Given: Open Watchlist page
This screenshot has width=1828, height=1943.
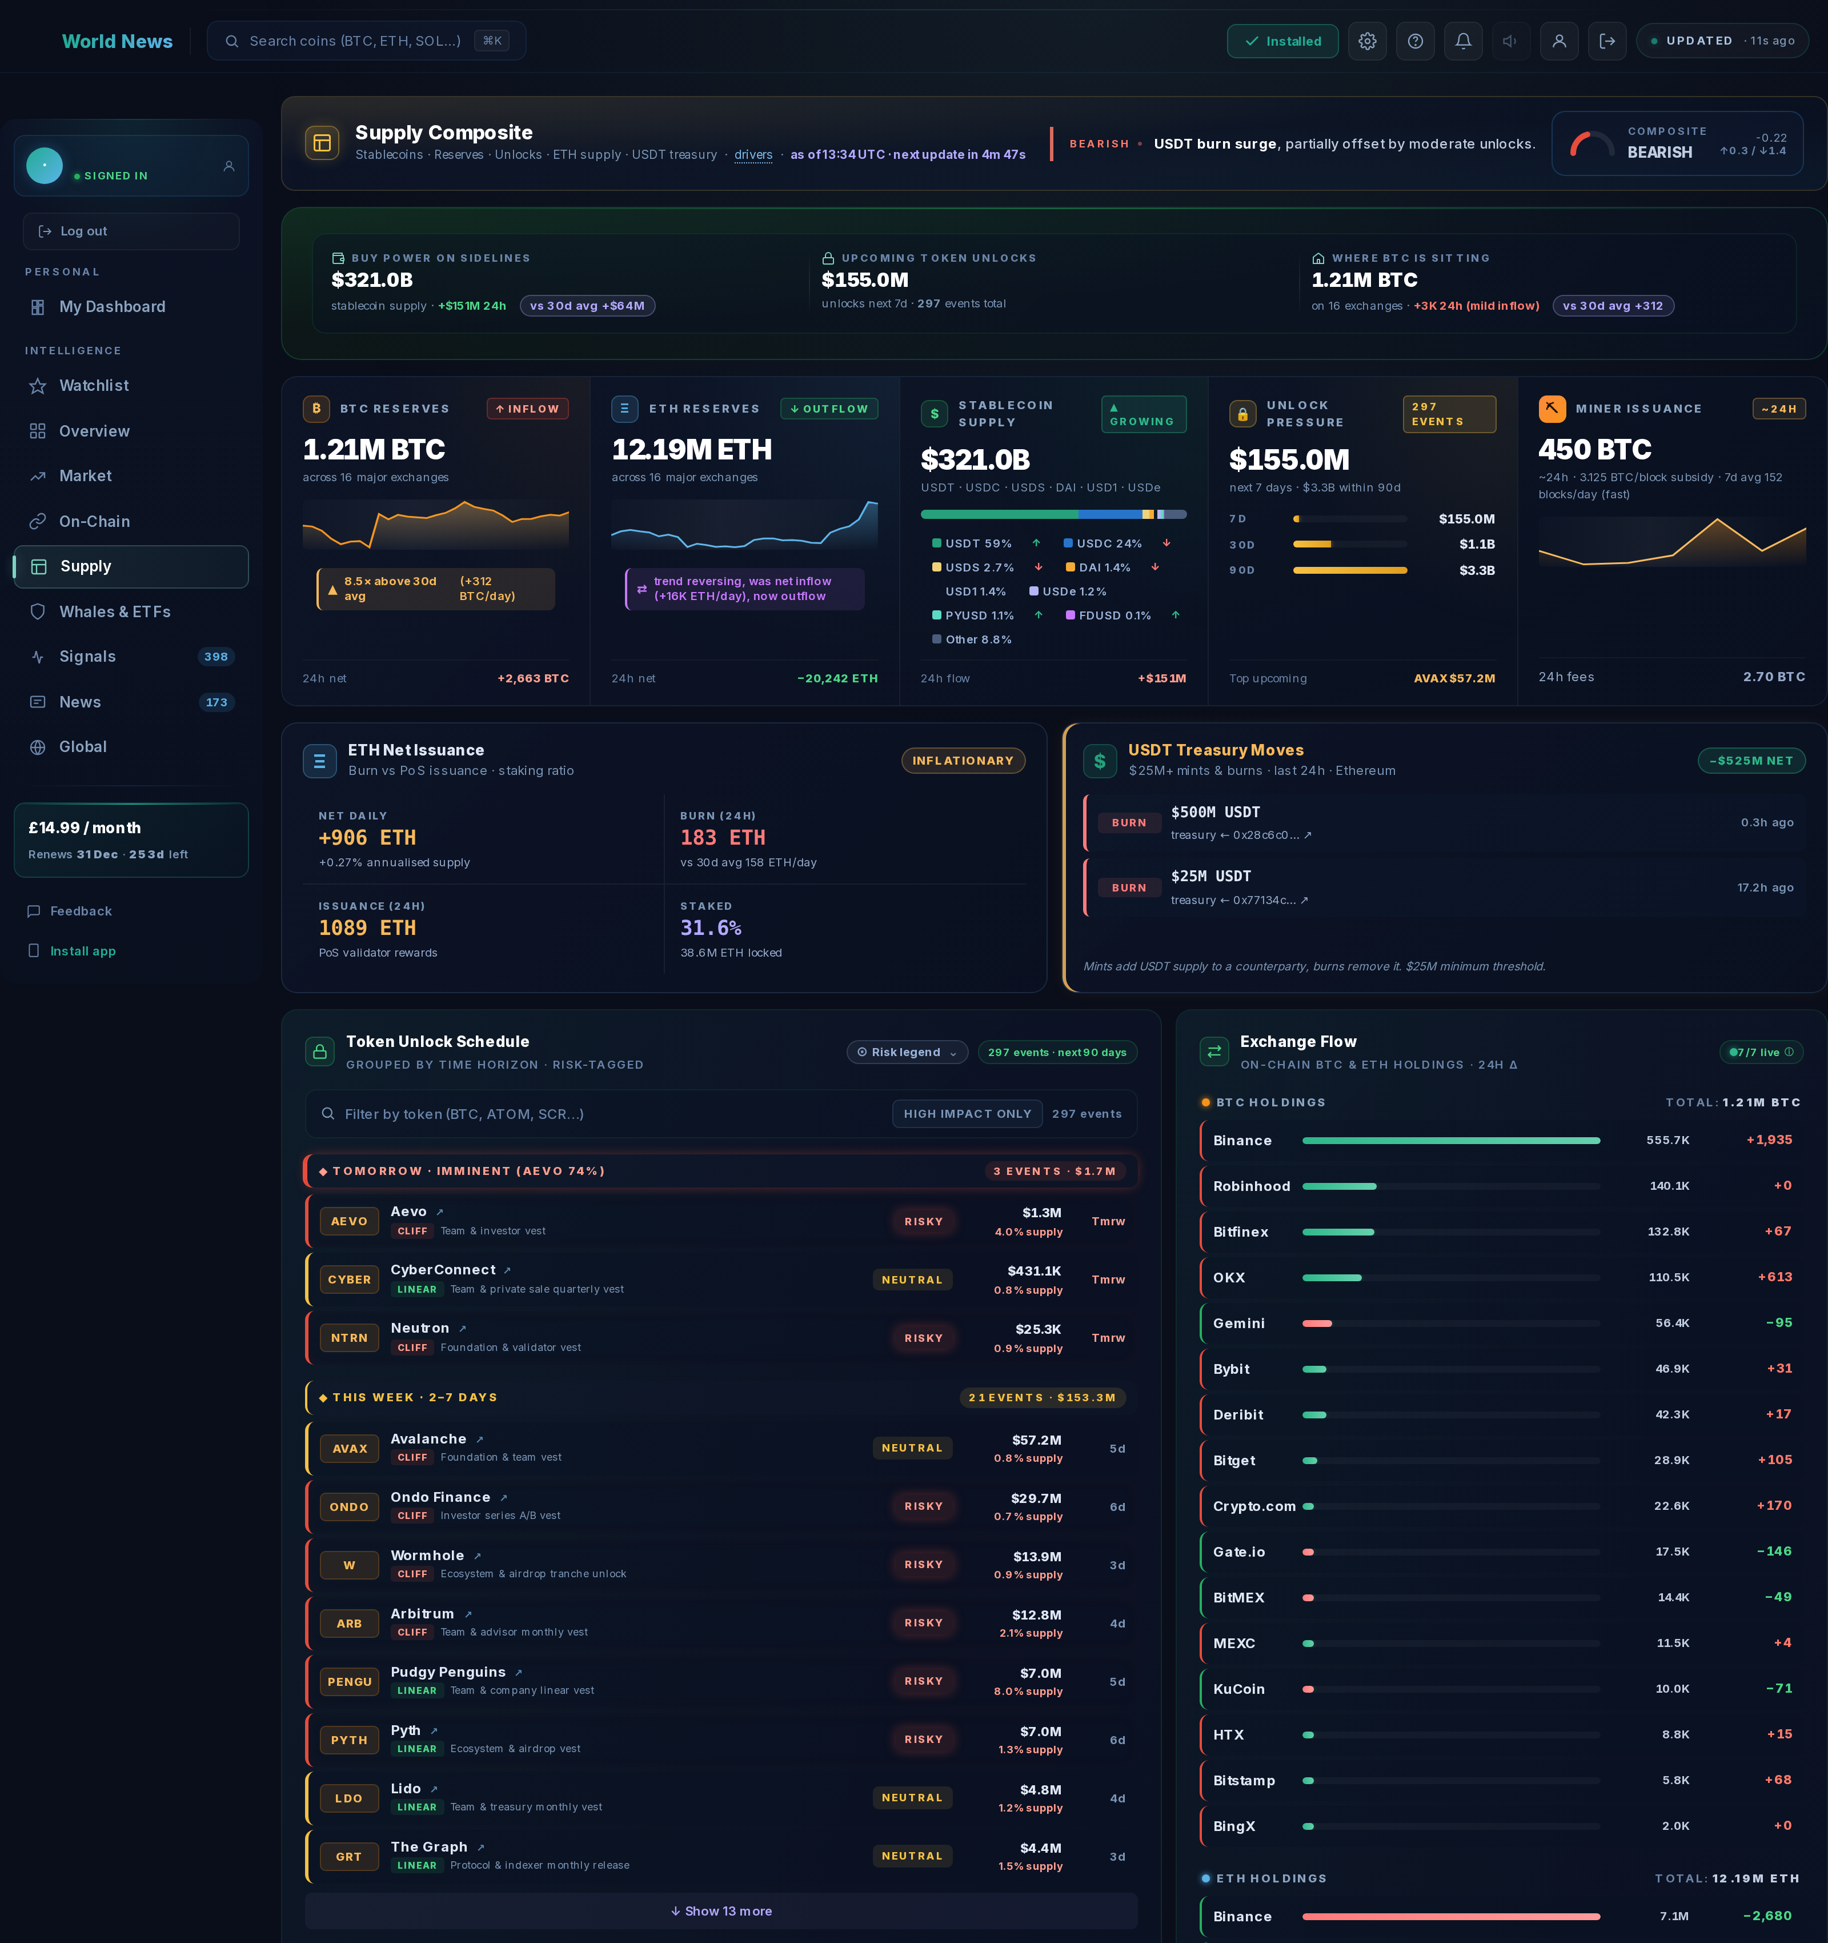Looking at the screenshot, I should click(x=131, y=386).
